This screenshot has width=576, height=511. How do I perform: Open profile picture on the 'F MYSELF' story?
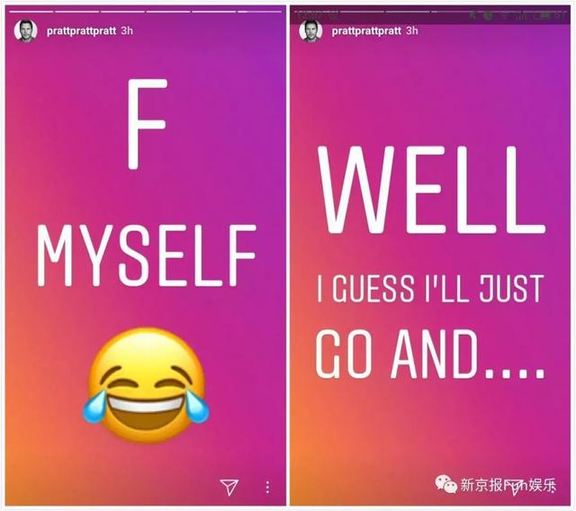pos(25,31)
